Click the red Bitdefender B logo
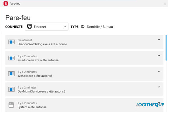 coord(6,4)
